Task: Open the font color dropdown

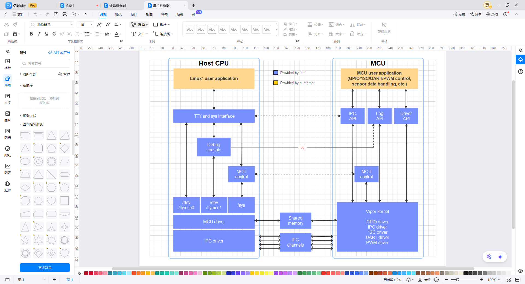Action: 121,34
